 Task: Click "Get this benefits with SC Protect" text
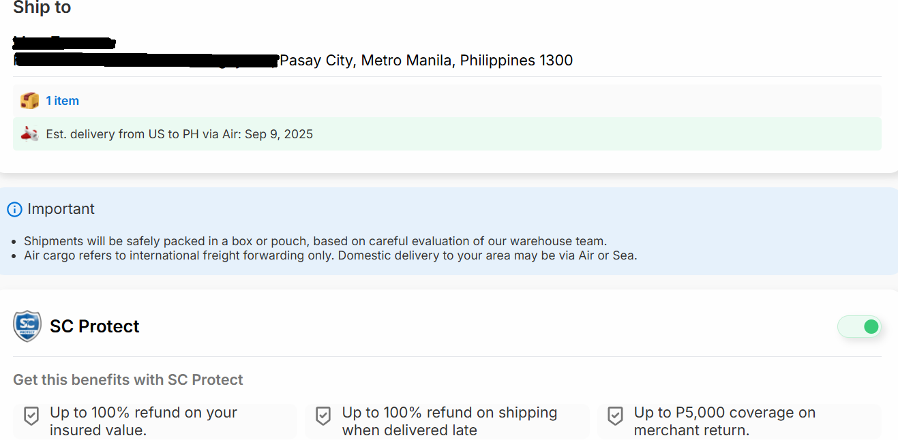pos(128,380)
